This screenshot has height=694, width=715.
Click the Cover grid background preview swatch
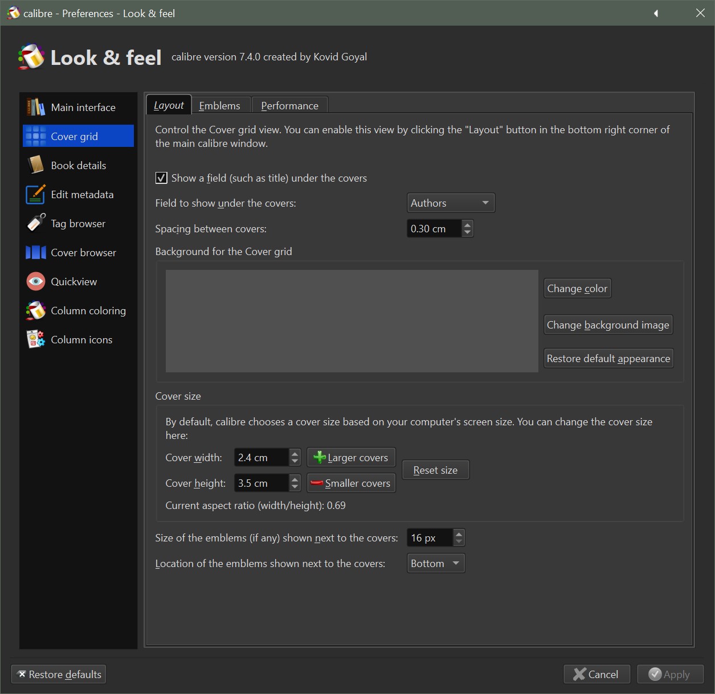(352, 321)
